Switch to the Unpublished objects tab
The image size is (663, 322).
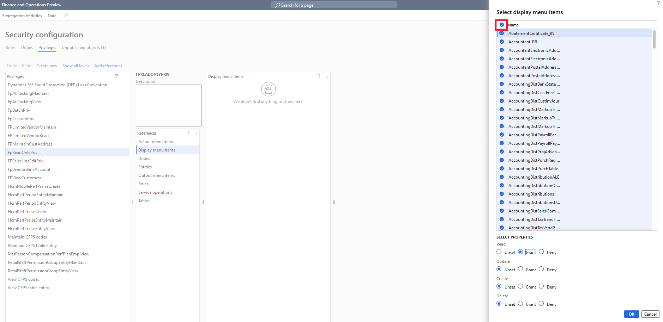pos(83,47)
